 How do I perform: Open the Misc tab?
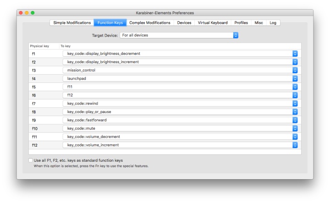[258, 23]
